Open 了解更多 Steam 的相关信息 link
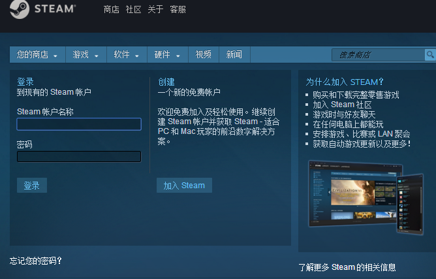 (347, 267)
